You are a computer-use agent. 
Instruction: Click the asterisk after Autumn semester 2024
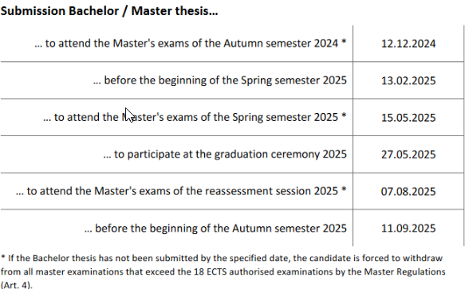tap(344, 41)
